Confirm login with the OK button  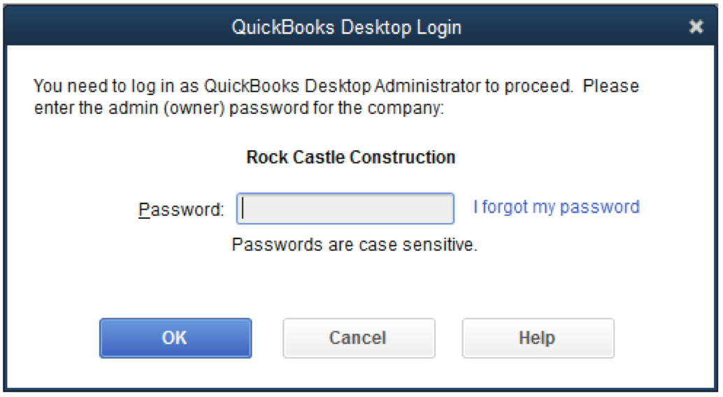(x=176, y=338)
